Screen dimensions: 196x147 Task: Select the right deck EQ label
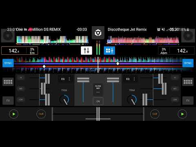click(128, 79)
